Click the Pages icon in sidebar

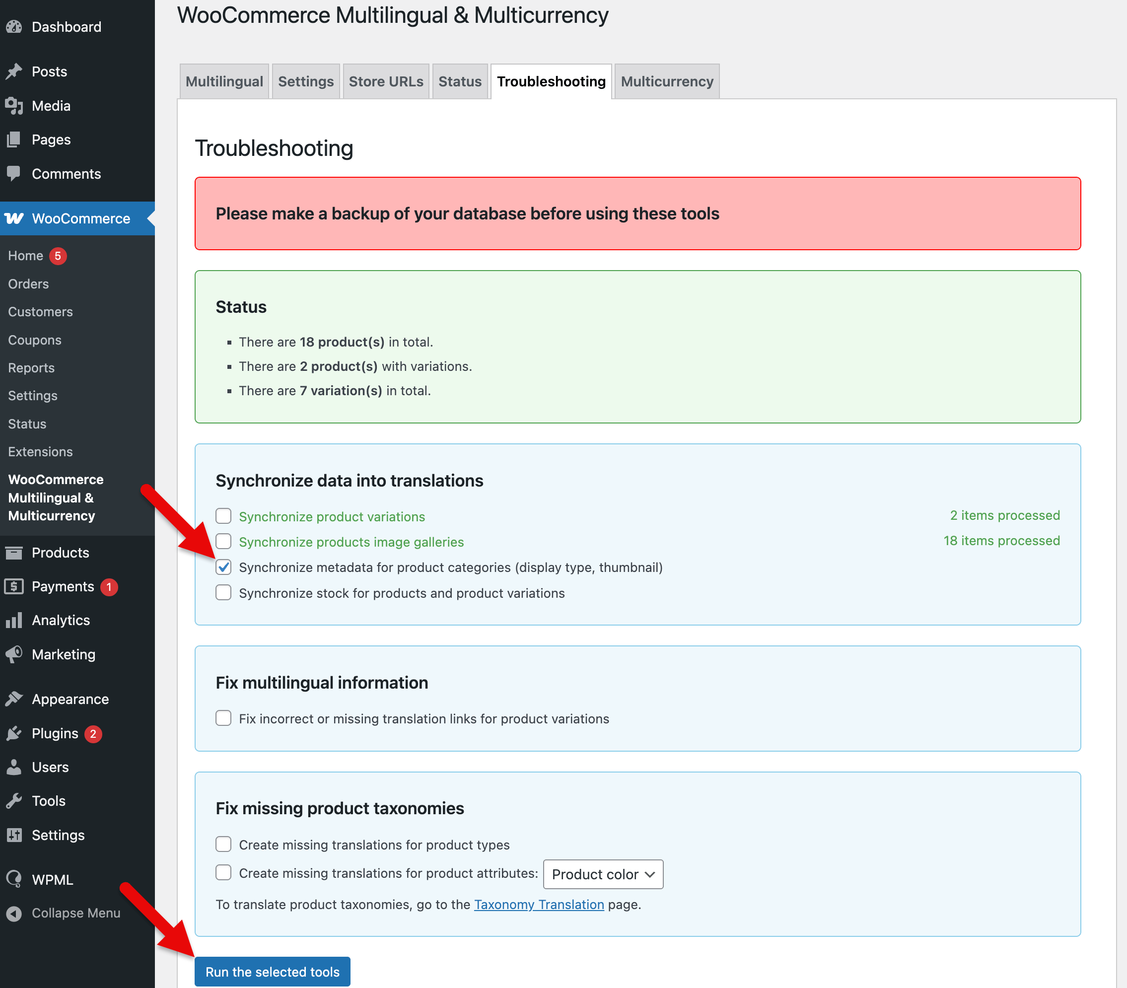(x=14, y=140)
